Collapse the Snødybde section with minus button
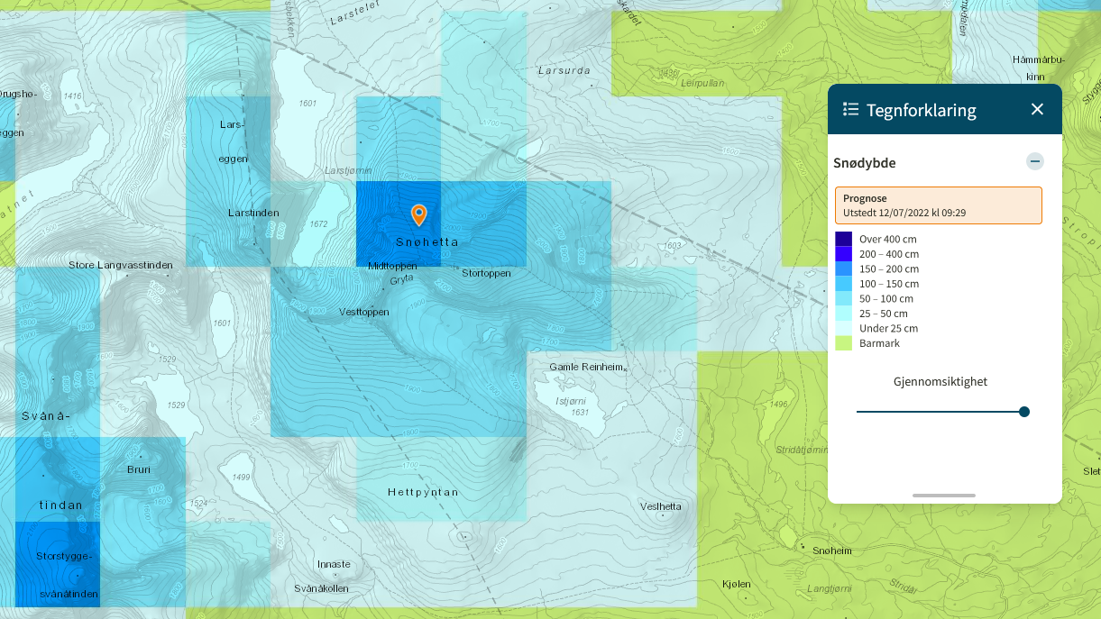Viewport: 1101px width, 619px height. click(1035, 161)
